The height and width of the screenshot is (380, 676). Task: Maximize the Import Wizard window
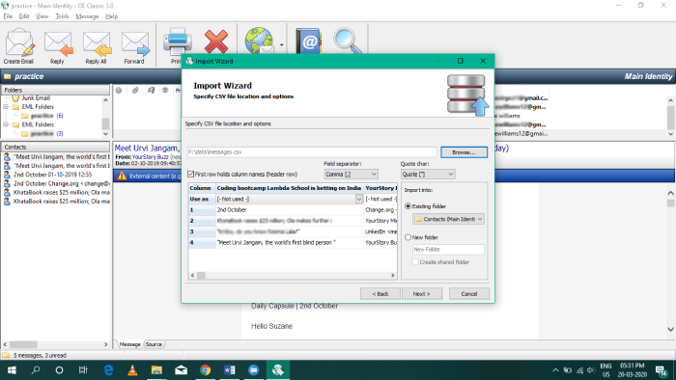[x=460, y=61]
